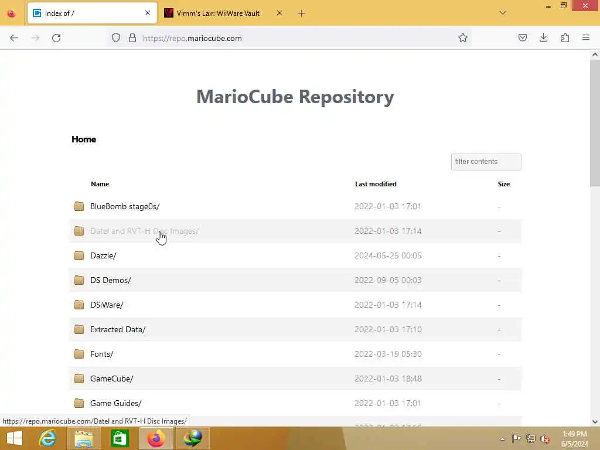
Task: Click date 2022-09-05 00:03 in DS Demos row
Action: [388, 281]
